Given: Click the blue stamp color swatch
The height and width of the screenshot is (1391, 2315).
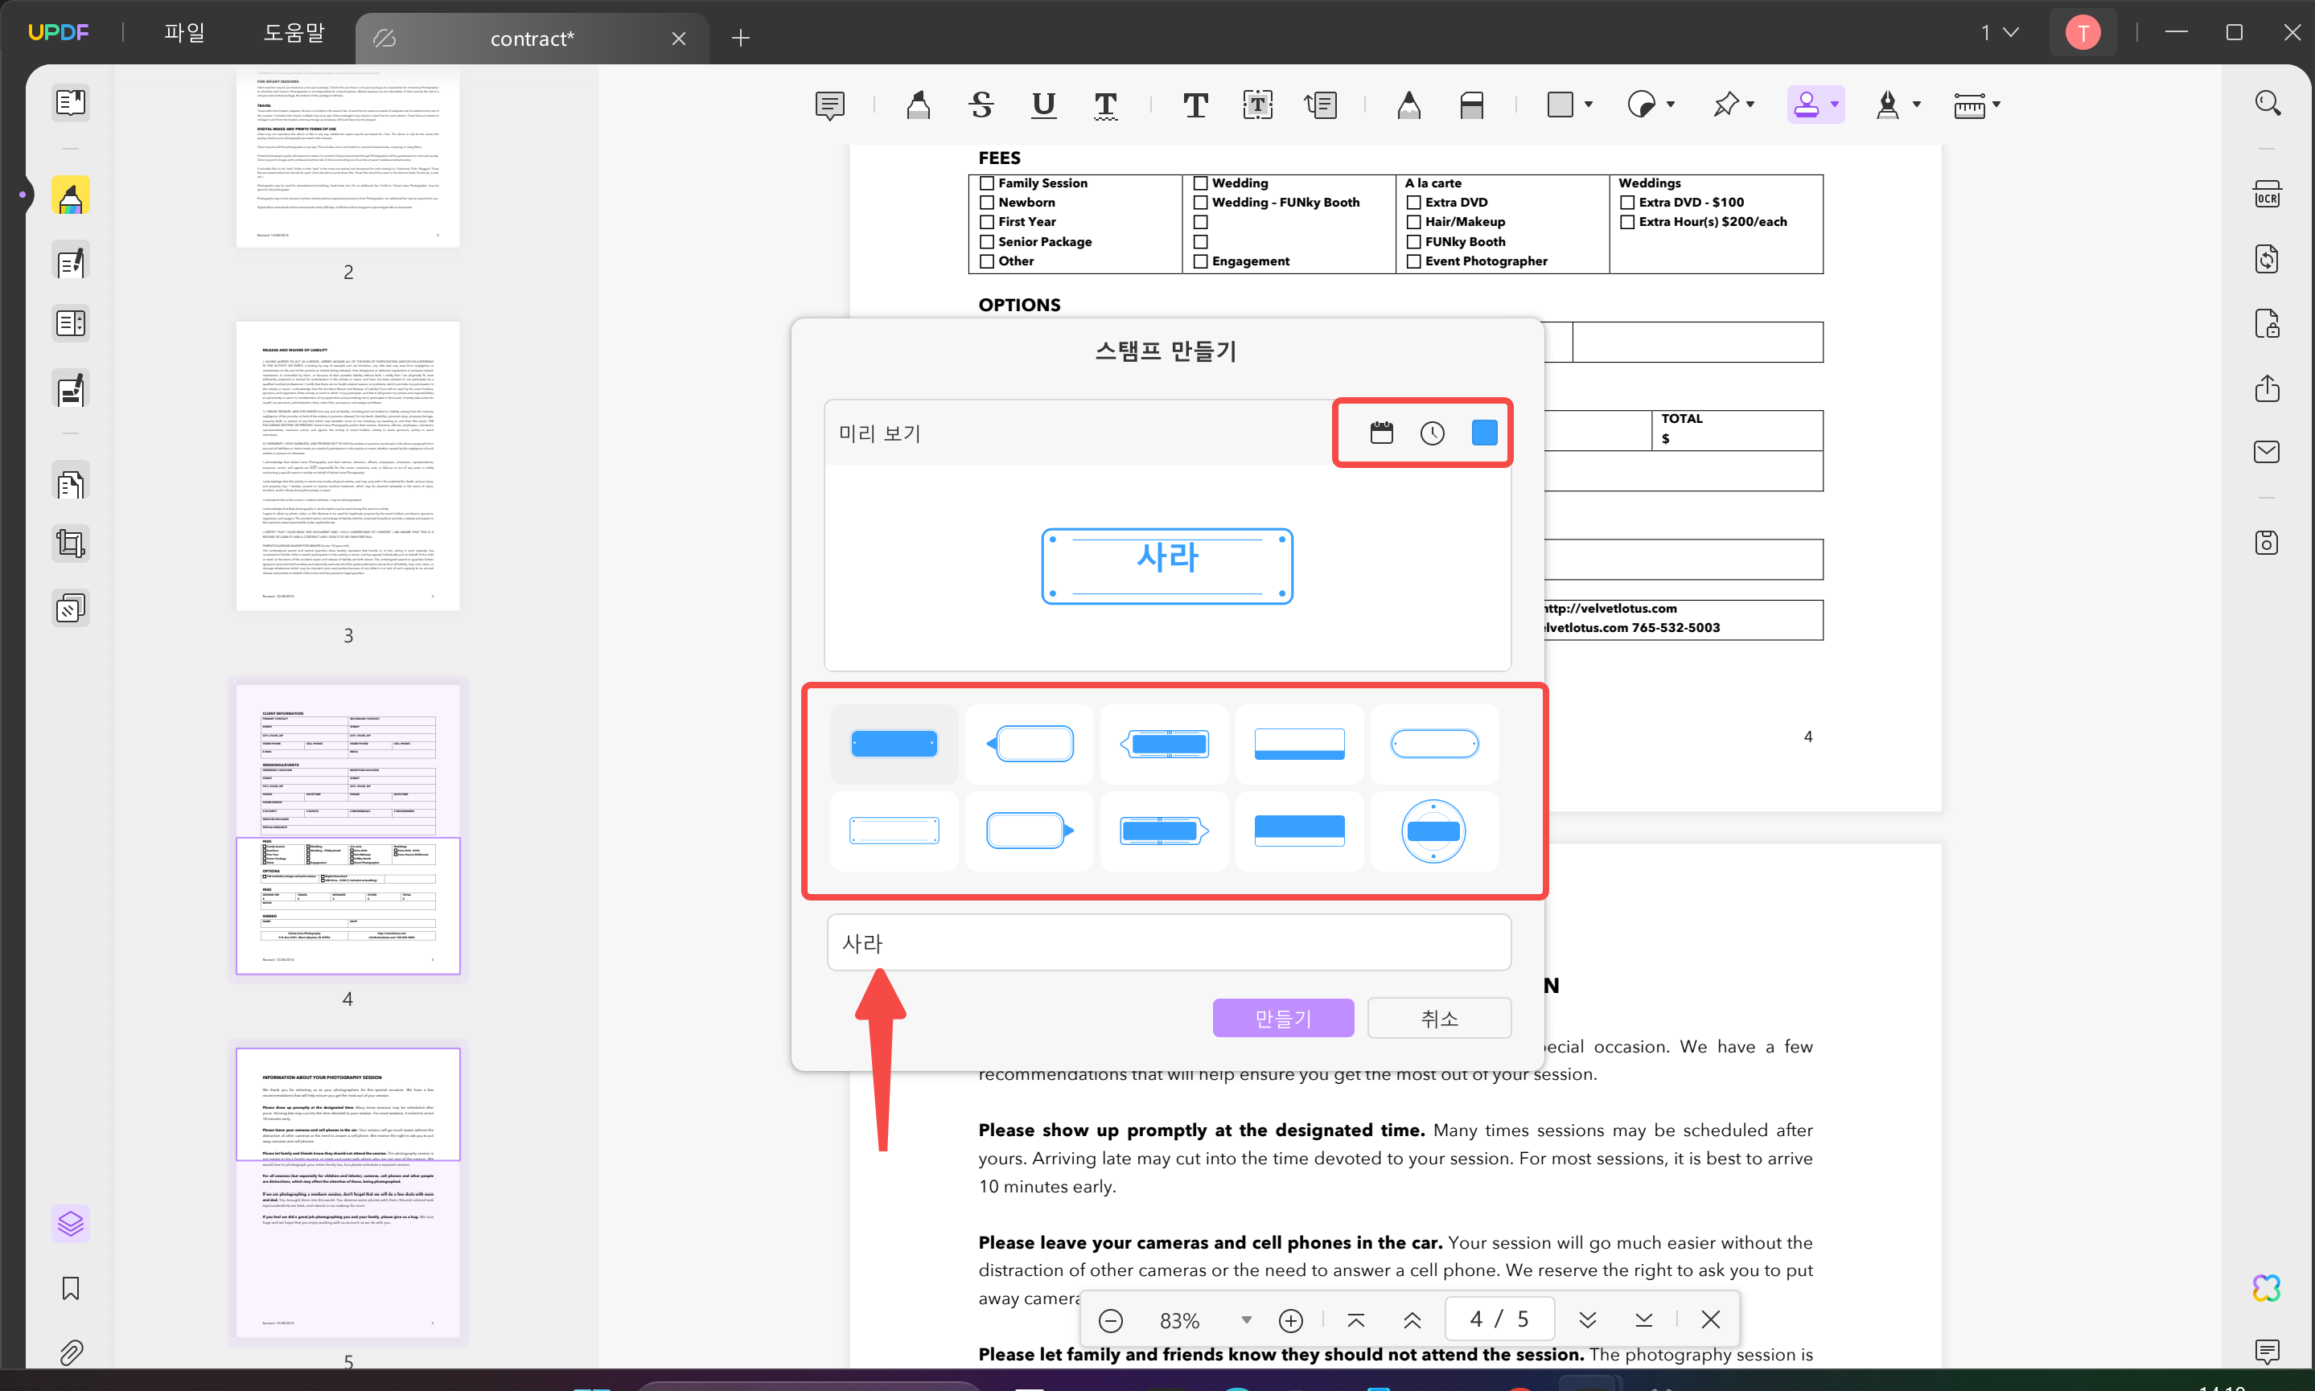Looking at the screenshot, I should [x=1484, y=433].
